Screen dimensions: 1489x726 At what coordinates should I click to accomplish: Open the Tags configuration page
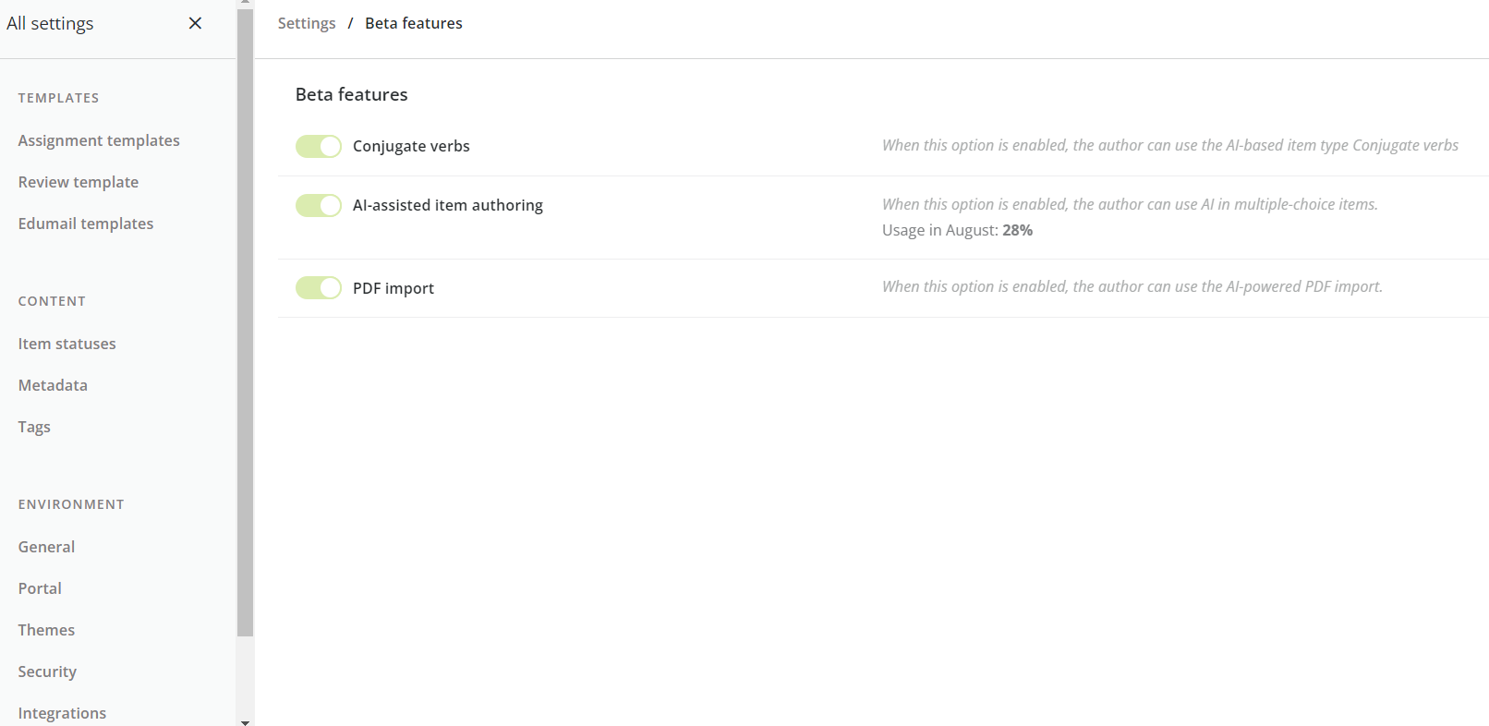33,427
